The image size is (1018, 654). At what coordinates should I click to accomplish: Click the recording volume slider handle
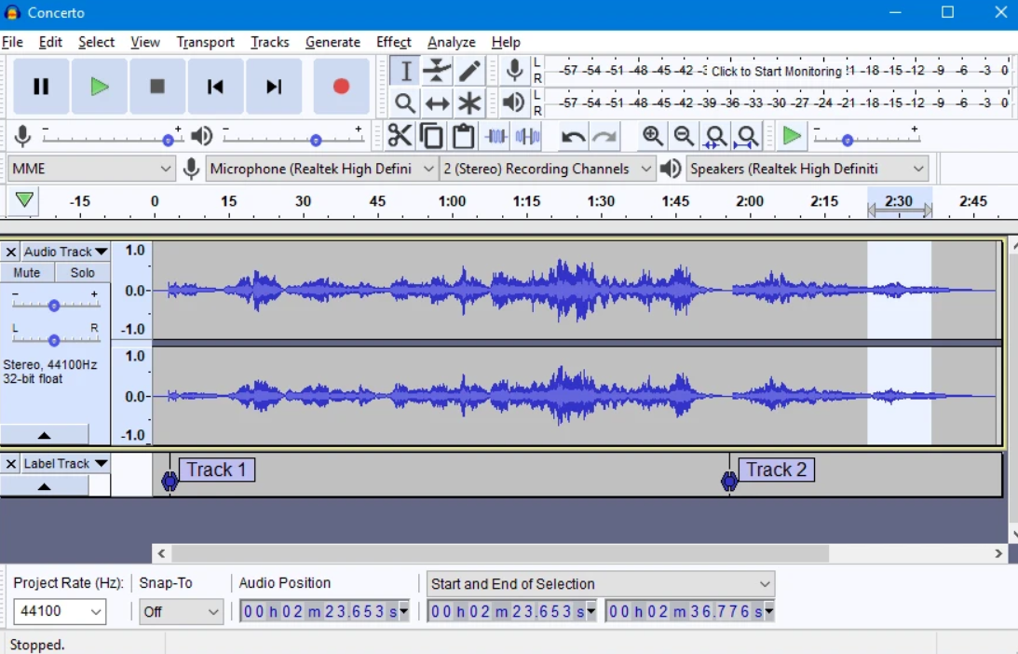pos(169,140)
